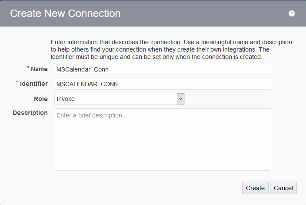Click the required asterisk beside Identifier
The height and width of the screenshot is (205, 306).
17,83
